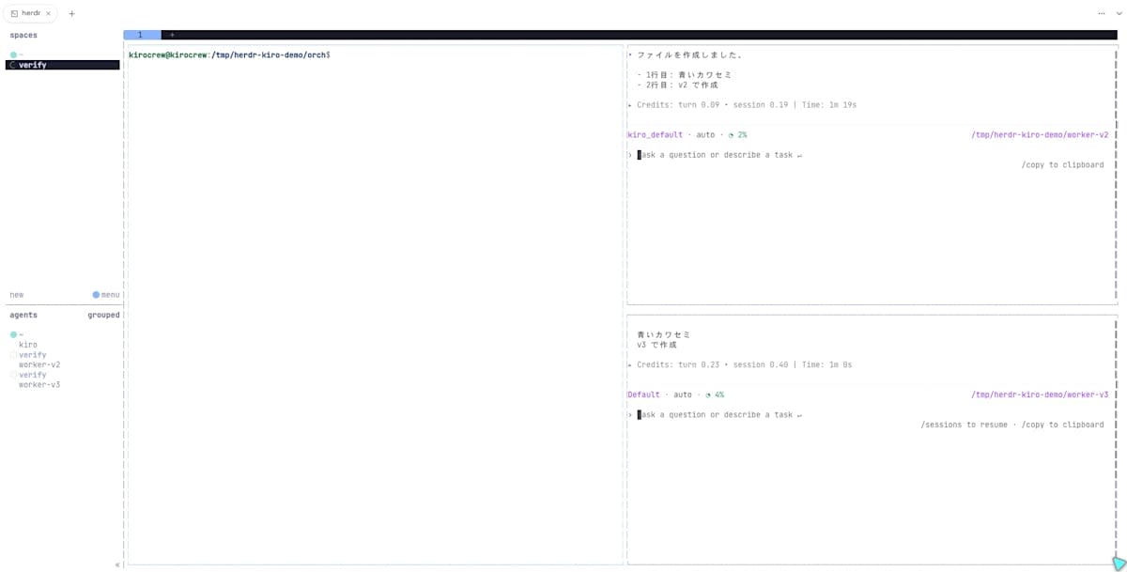Image resolution: width=1127 pixels, height=572 pixels.
Task: Click the worker-v3 pane right-edge scrollbar
Action: point(1116,440)
